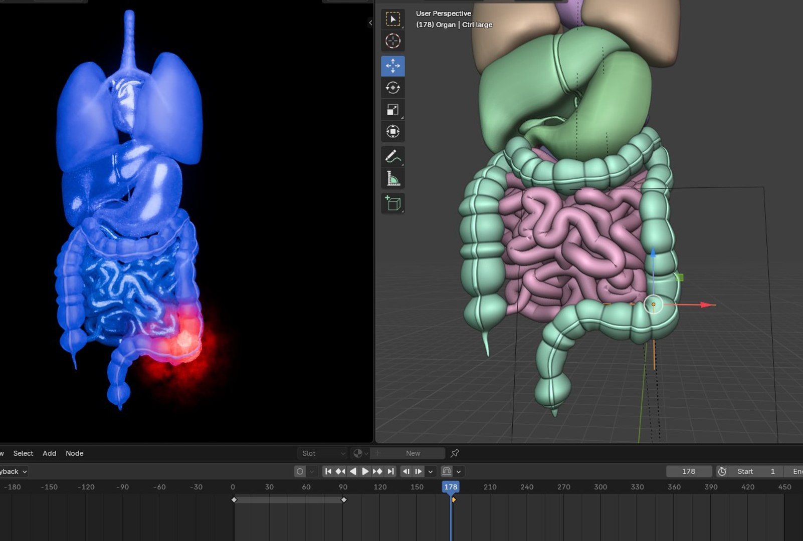Toggle the preview range clock icon

pos(722,471)
